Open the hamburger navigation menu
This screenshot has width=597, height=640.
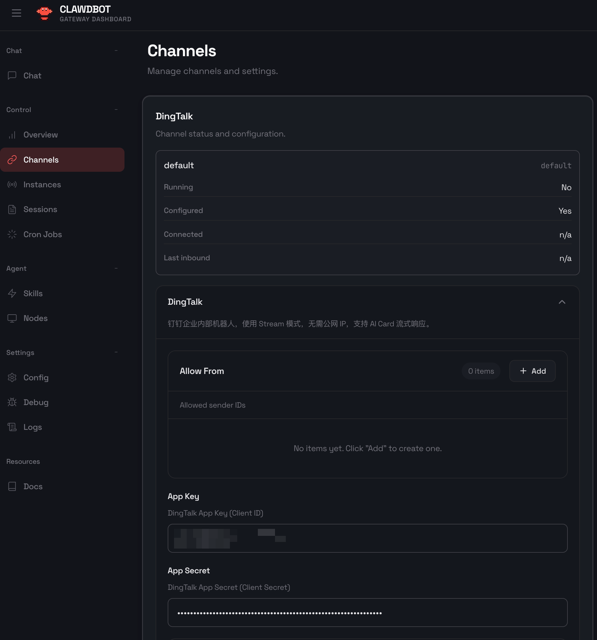tap(16, 13)
